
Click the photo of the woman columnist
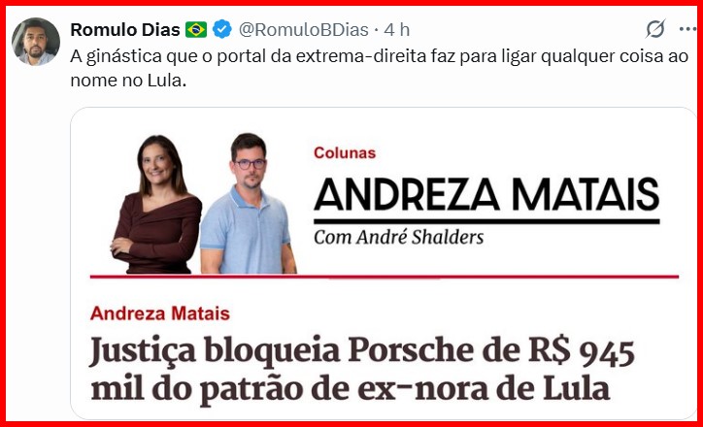(x=156, y=205)
